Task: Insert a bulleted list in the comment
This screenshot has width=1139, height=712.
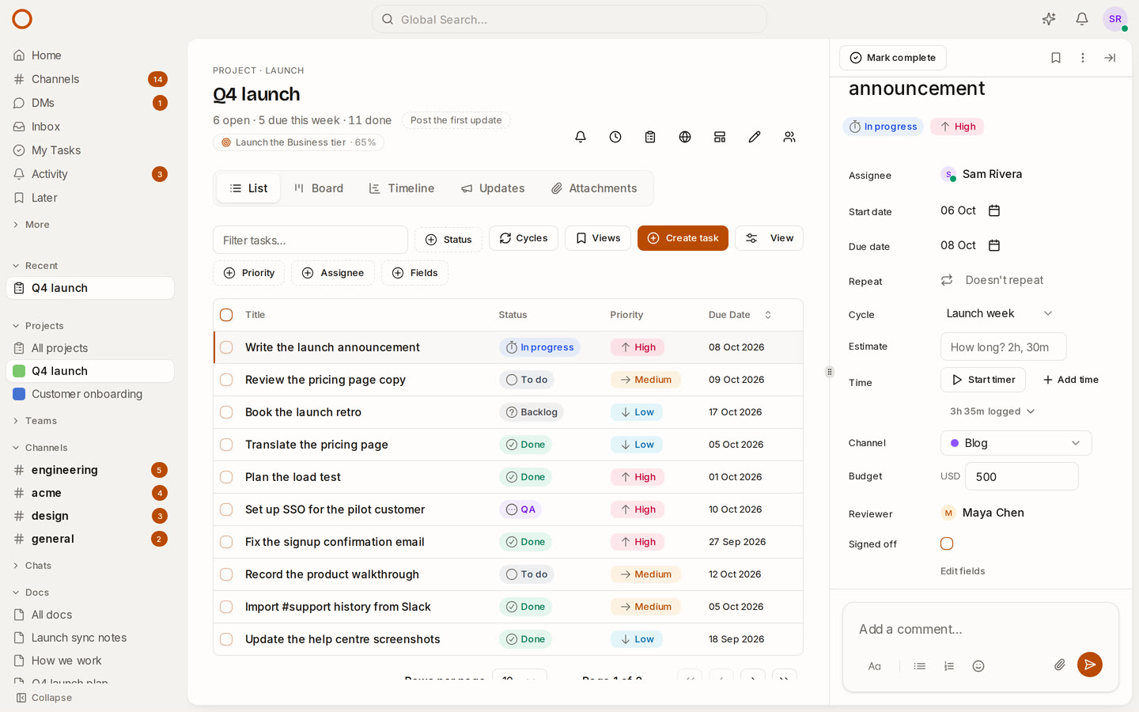Action: point(920,666)
